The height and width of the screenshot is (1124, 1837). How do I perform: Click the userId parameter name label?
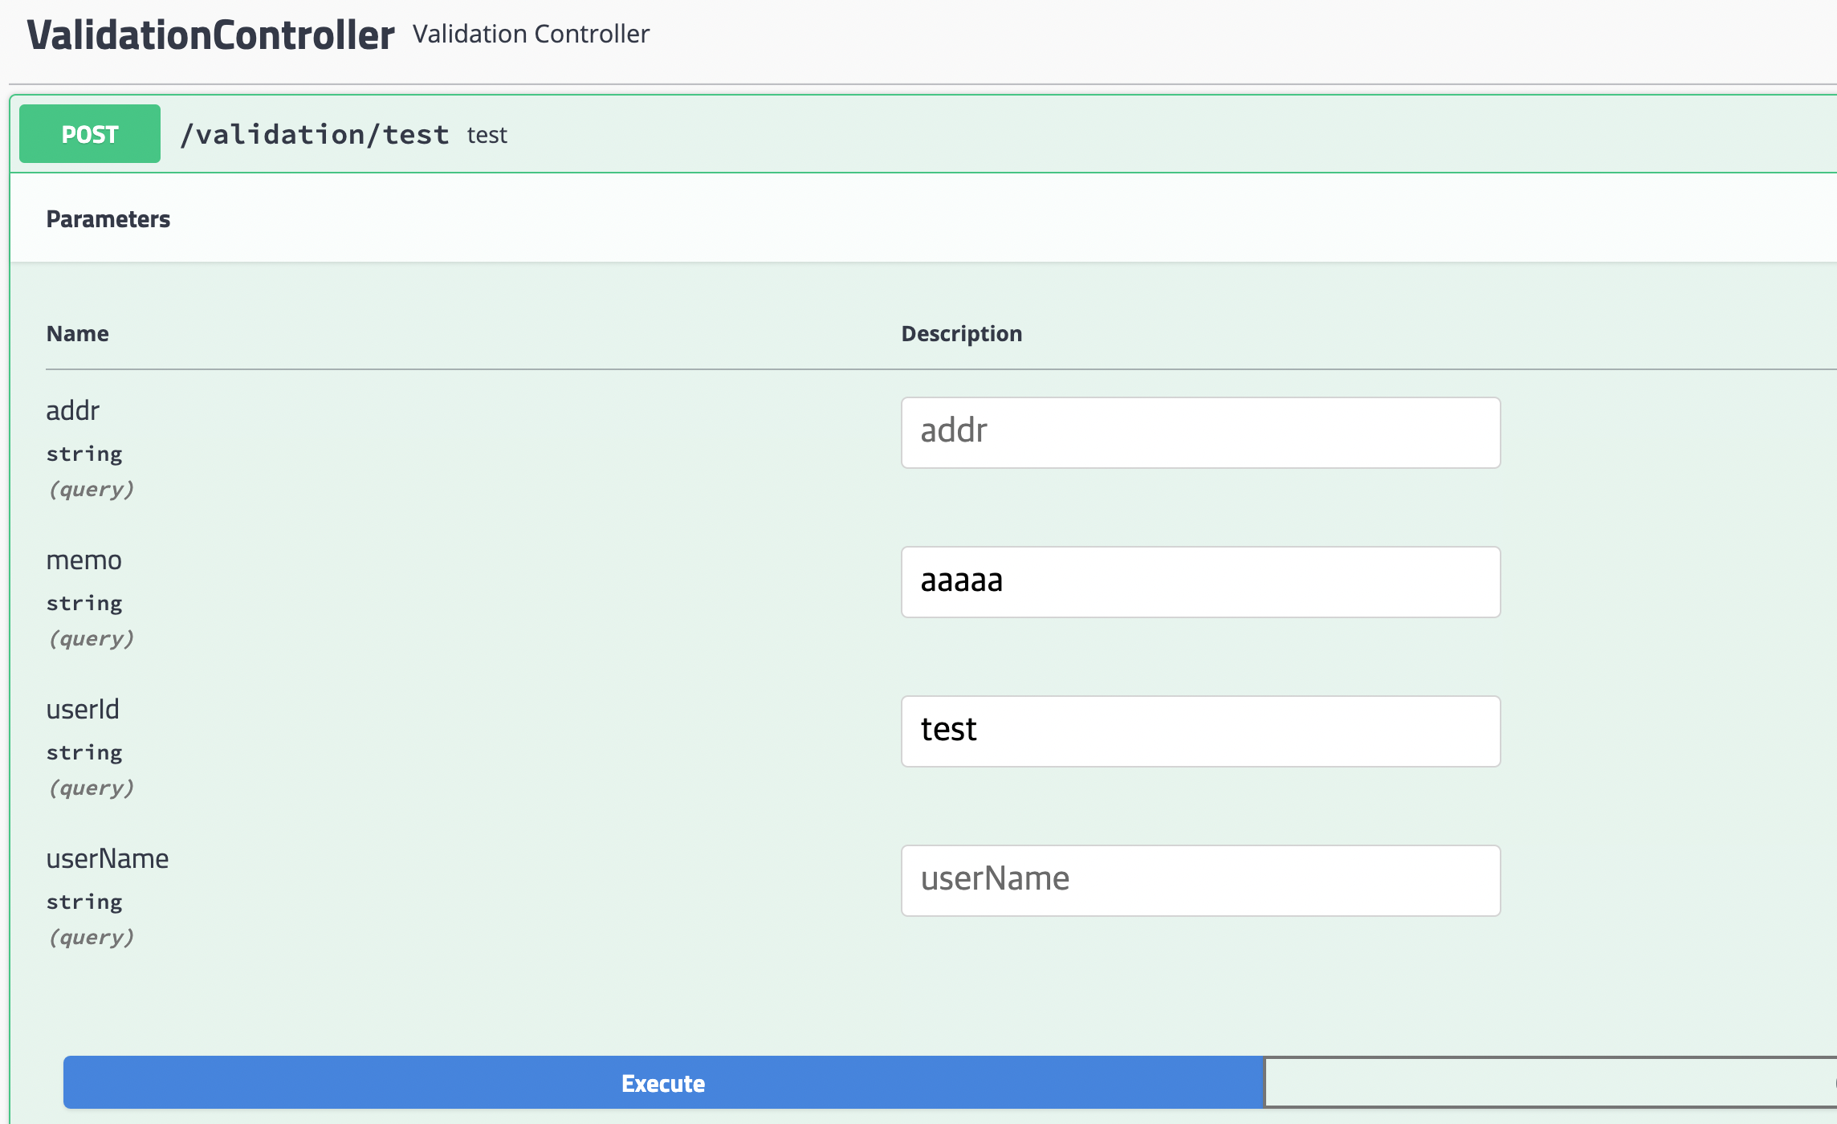click(83, 710)
